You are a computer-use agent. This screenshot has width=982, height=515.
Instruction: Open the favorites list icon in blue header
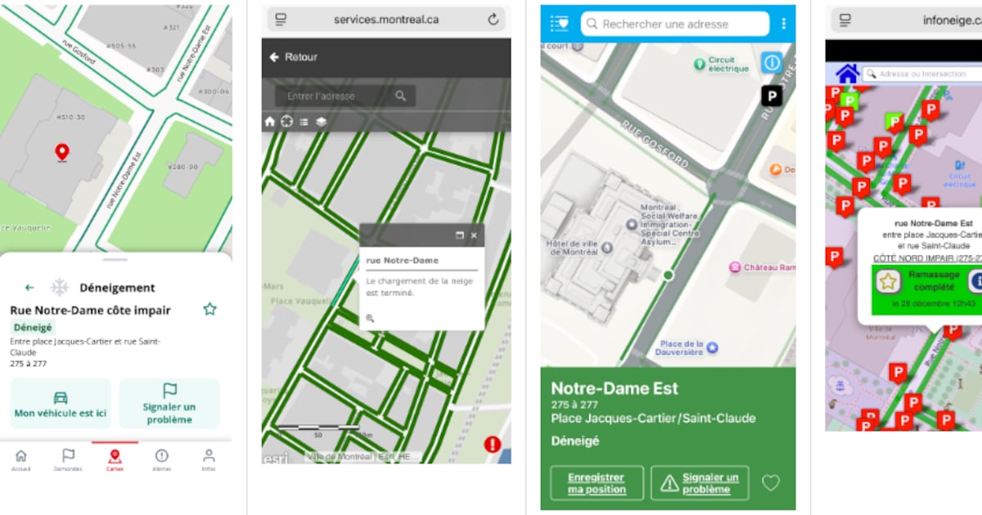pos(560,24)
